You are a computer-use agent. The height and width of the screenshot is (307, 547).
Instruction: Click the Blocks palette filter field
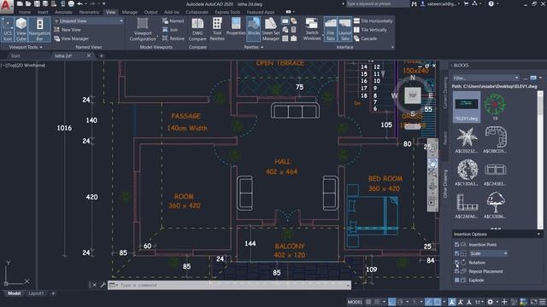pyautogui.click(x=485, y=78)
